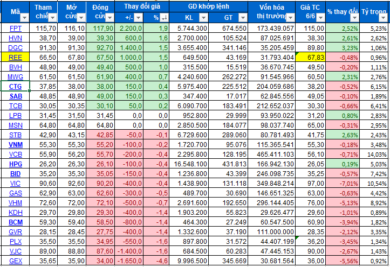
Task: Open the LPB ticker link
Action: click(16, 116)
